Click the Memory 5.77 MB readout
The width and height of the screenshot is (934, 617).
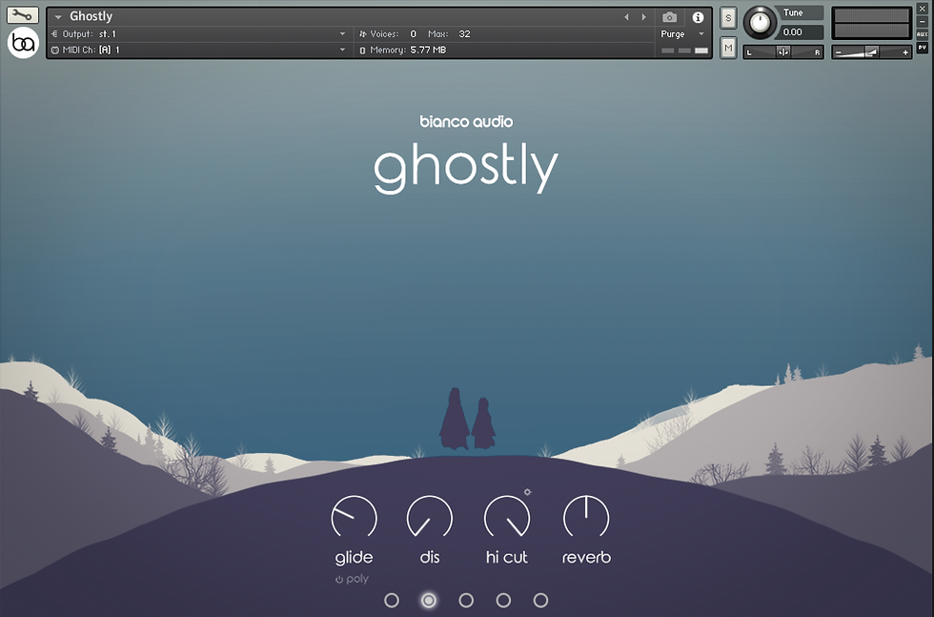408,51
